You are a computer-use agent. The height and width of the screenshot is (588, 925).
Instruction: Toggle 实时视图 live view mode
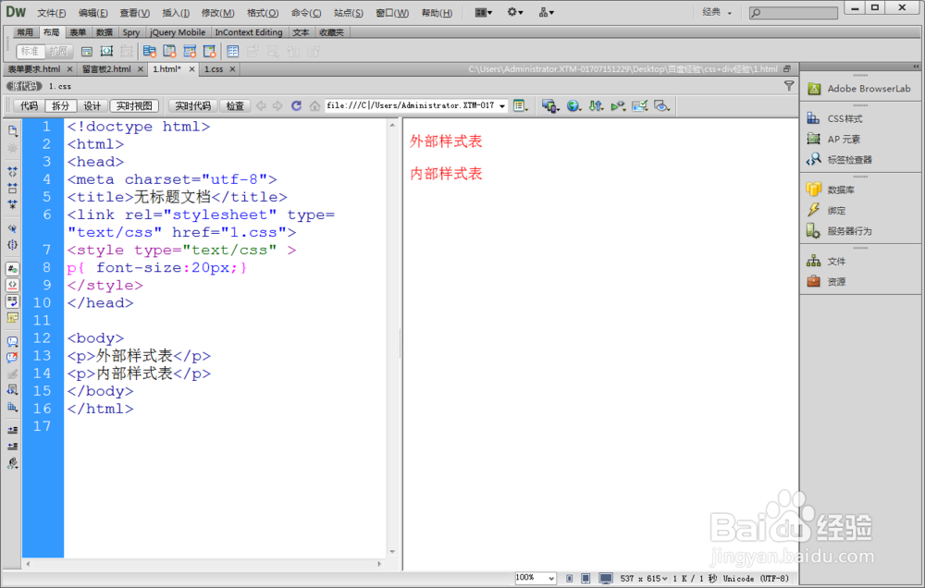(x=134, y=105)
